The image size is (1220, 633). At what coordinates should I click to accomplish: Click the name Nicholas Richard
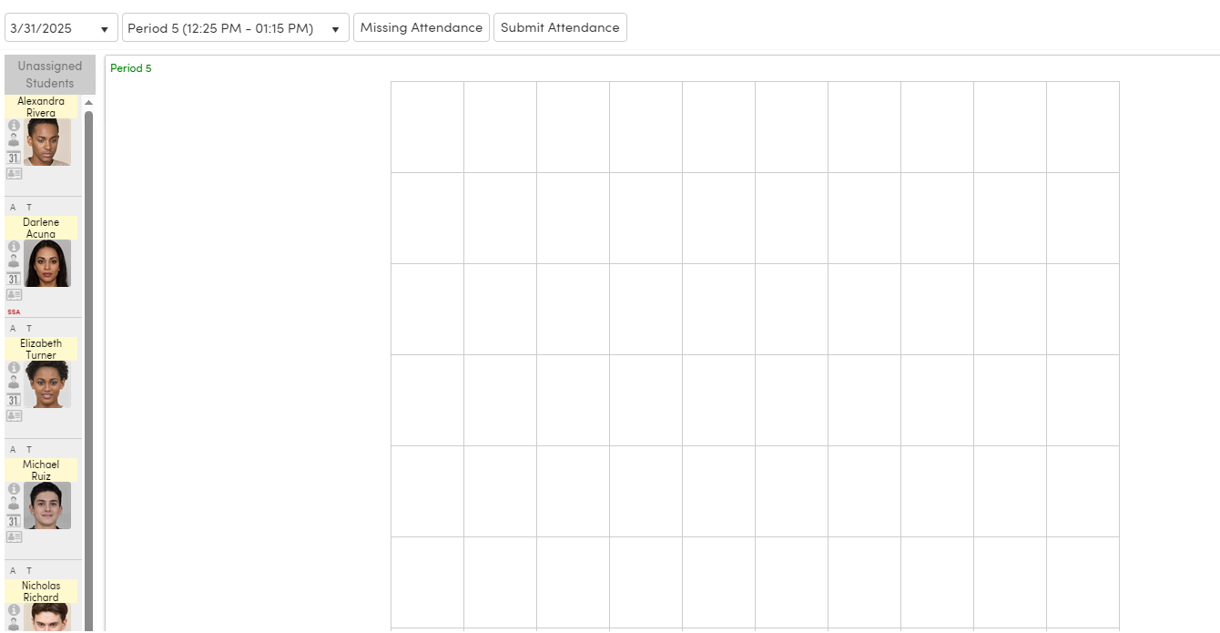coord(41,591)
